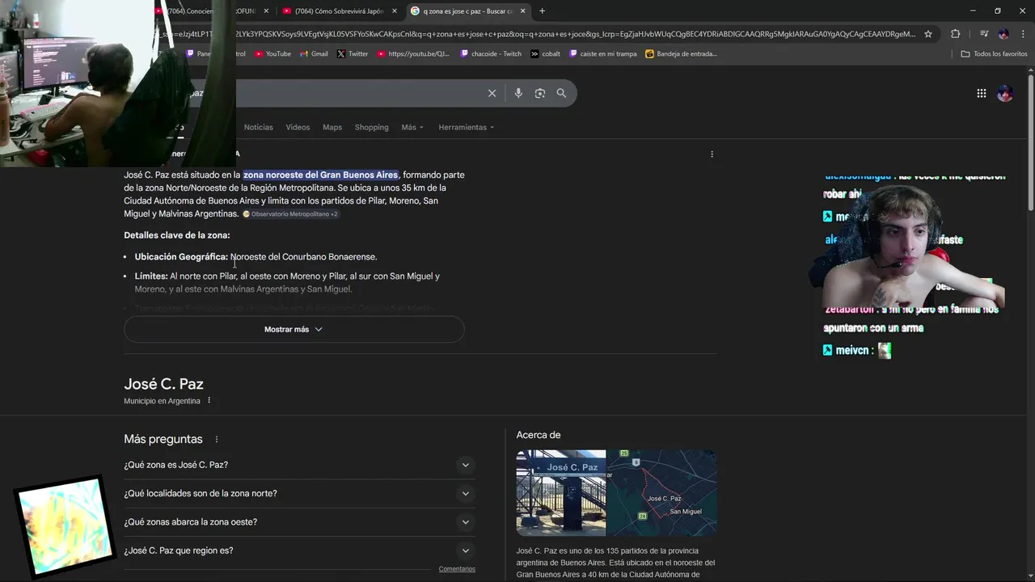Open a new browser tab with the plus
The height and width of the screenshot is (582, 1035).
[542, 11]
